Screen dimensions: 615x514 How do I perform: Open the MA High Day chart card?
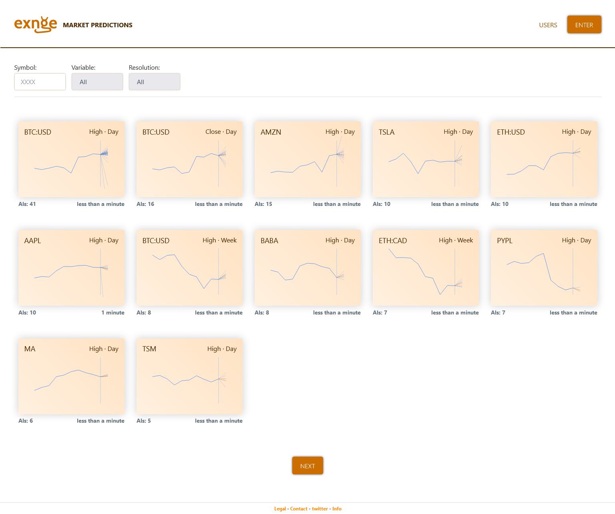click(71, 376)
